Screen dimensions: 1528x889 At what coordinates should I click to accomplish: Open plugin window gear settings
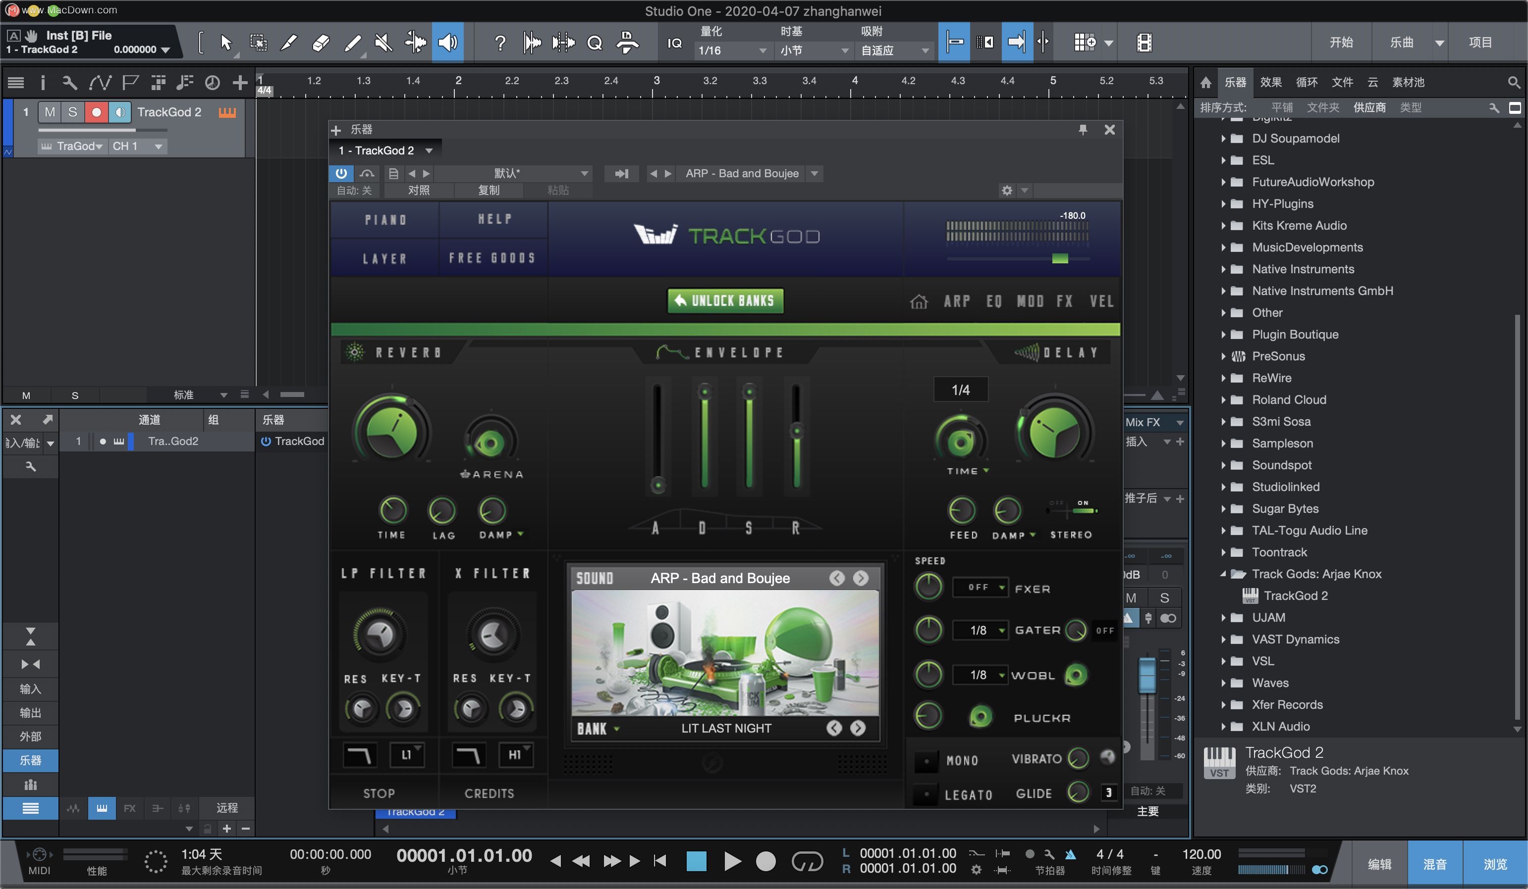click(1007, 191)
